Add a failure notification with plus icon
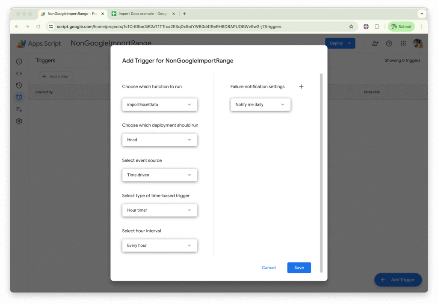Viewport: 438px width, 305px height. [301, 86]
